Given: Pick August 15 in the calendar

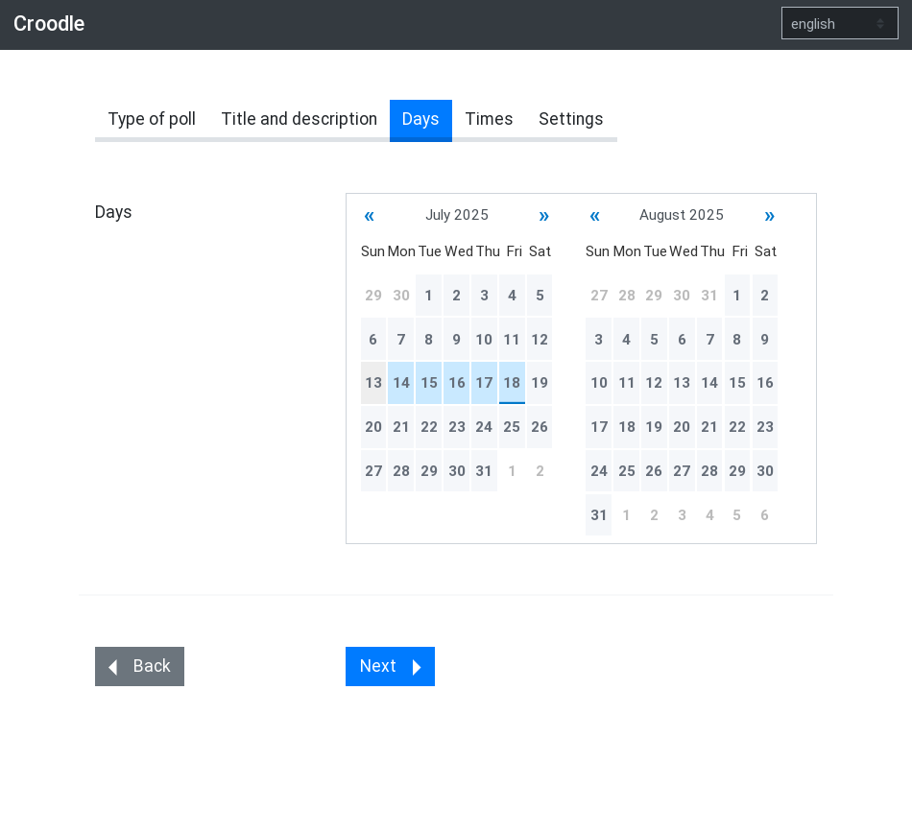Looking at the screenshot, I should (x=737, y=383).
